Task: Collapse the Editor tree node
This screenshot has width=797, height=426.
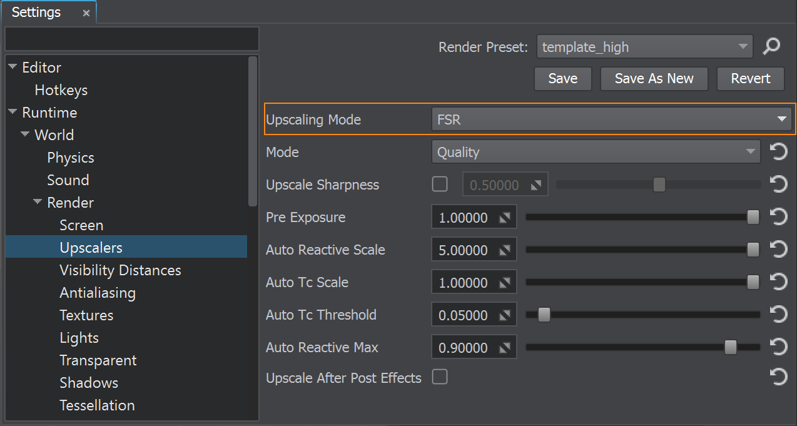Action: pyautogui.click(x=13, y=67)
